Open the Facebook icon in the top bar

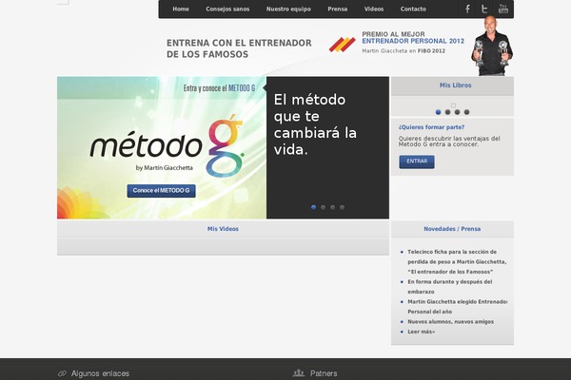pyautogui.click(x=467, y=9)
